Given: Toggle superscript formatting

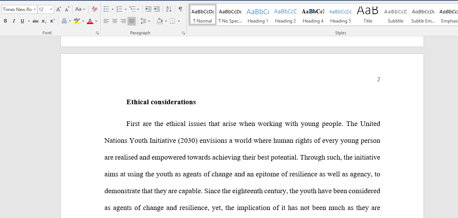Looking at the screenshot, I should pyautogui.click(x=52, y=21).
